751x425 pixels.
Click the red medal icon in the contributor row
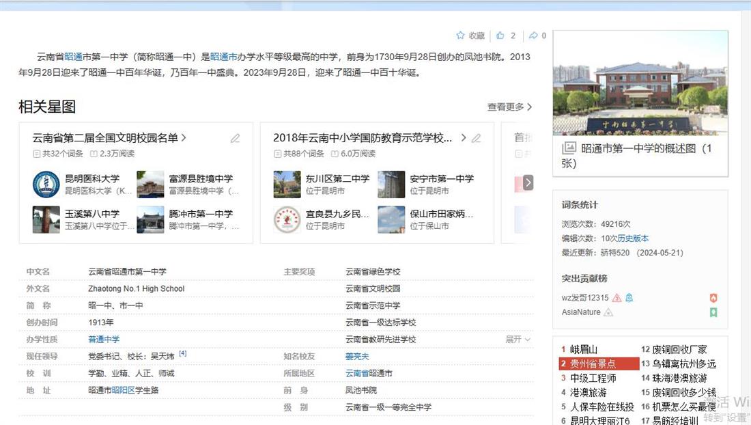pyautogui.click(x=713, y=298)
